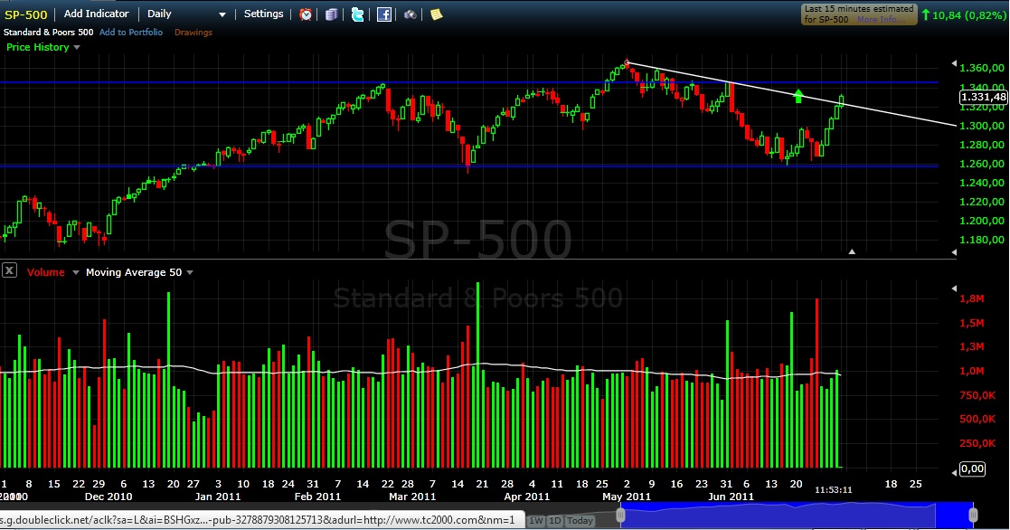
Task: Click the 1.220,00 price axis label
Action: 982,203
